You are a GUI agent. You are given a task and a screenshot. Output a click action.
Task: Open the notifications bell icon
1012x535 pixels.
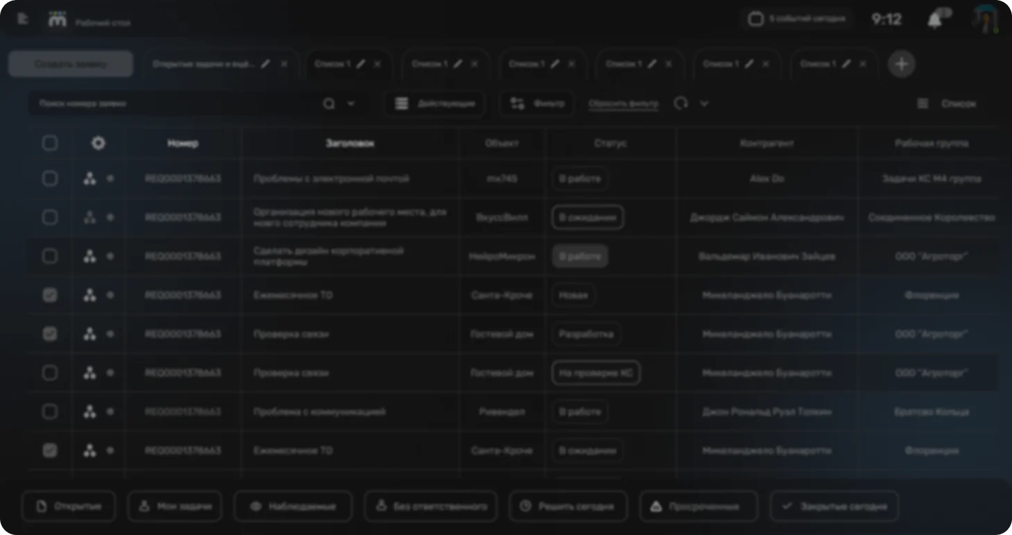(934, 20)
